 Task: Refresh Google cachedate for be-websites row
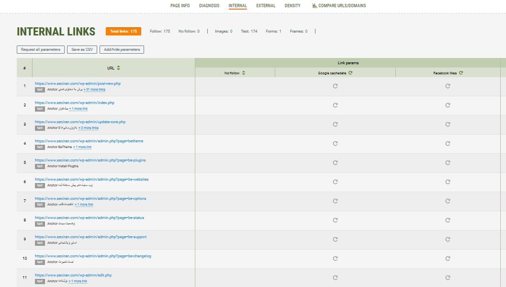click(x=335, y=182)
